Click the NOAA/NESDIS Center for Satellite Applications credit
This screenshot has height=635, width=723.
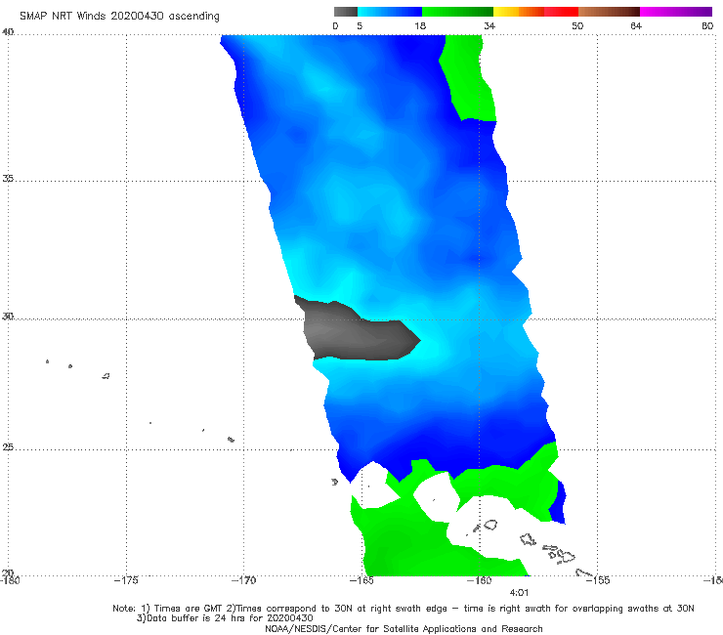pyautogui.click(x=404, y=629)
